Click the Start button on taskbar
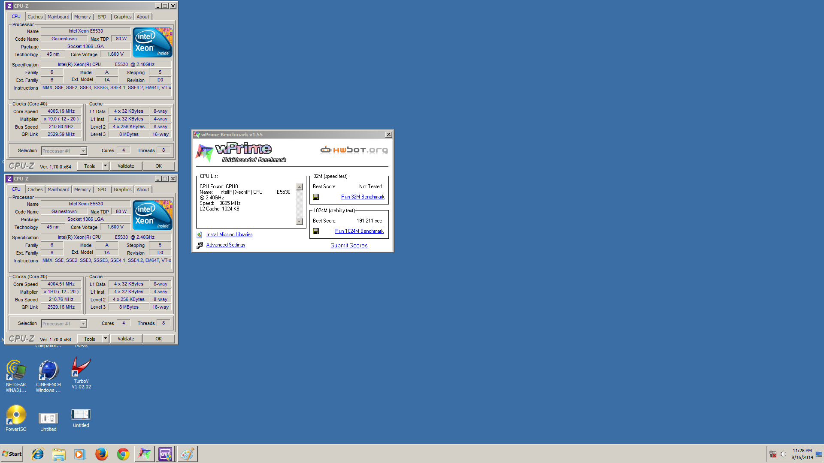 12,454
